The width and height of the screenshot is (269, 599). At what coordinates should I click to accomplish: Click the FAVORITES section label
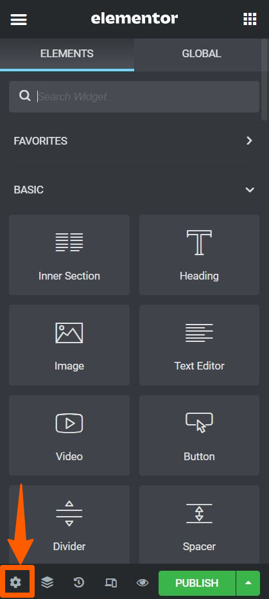click(x=40, y=141)
